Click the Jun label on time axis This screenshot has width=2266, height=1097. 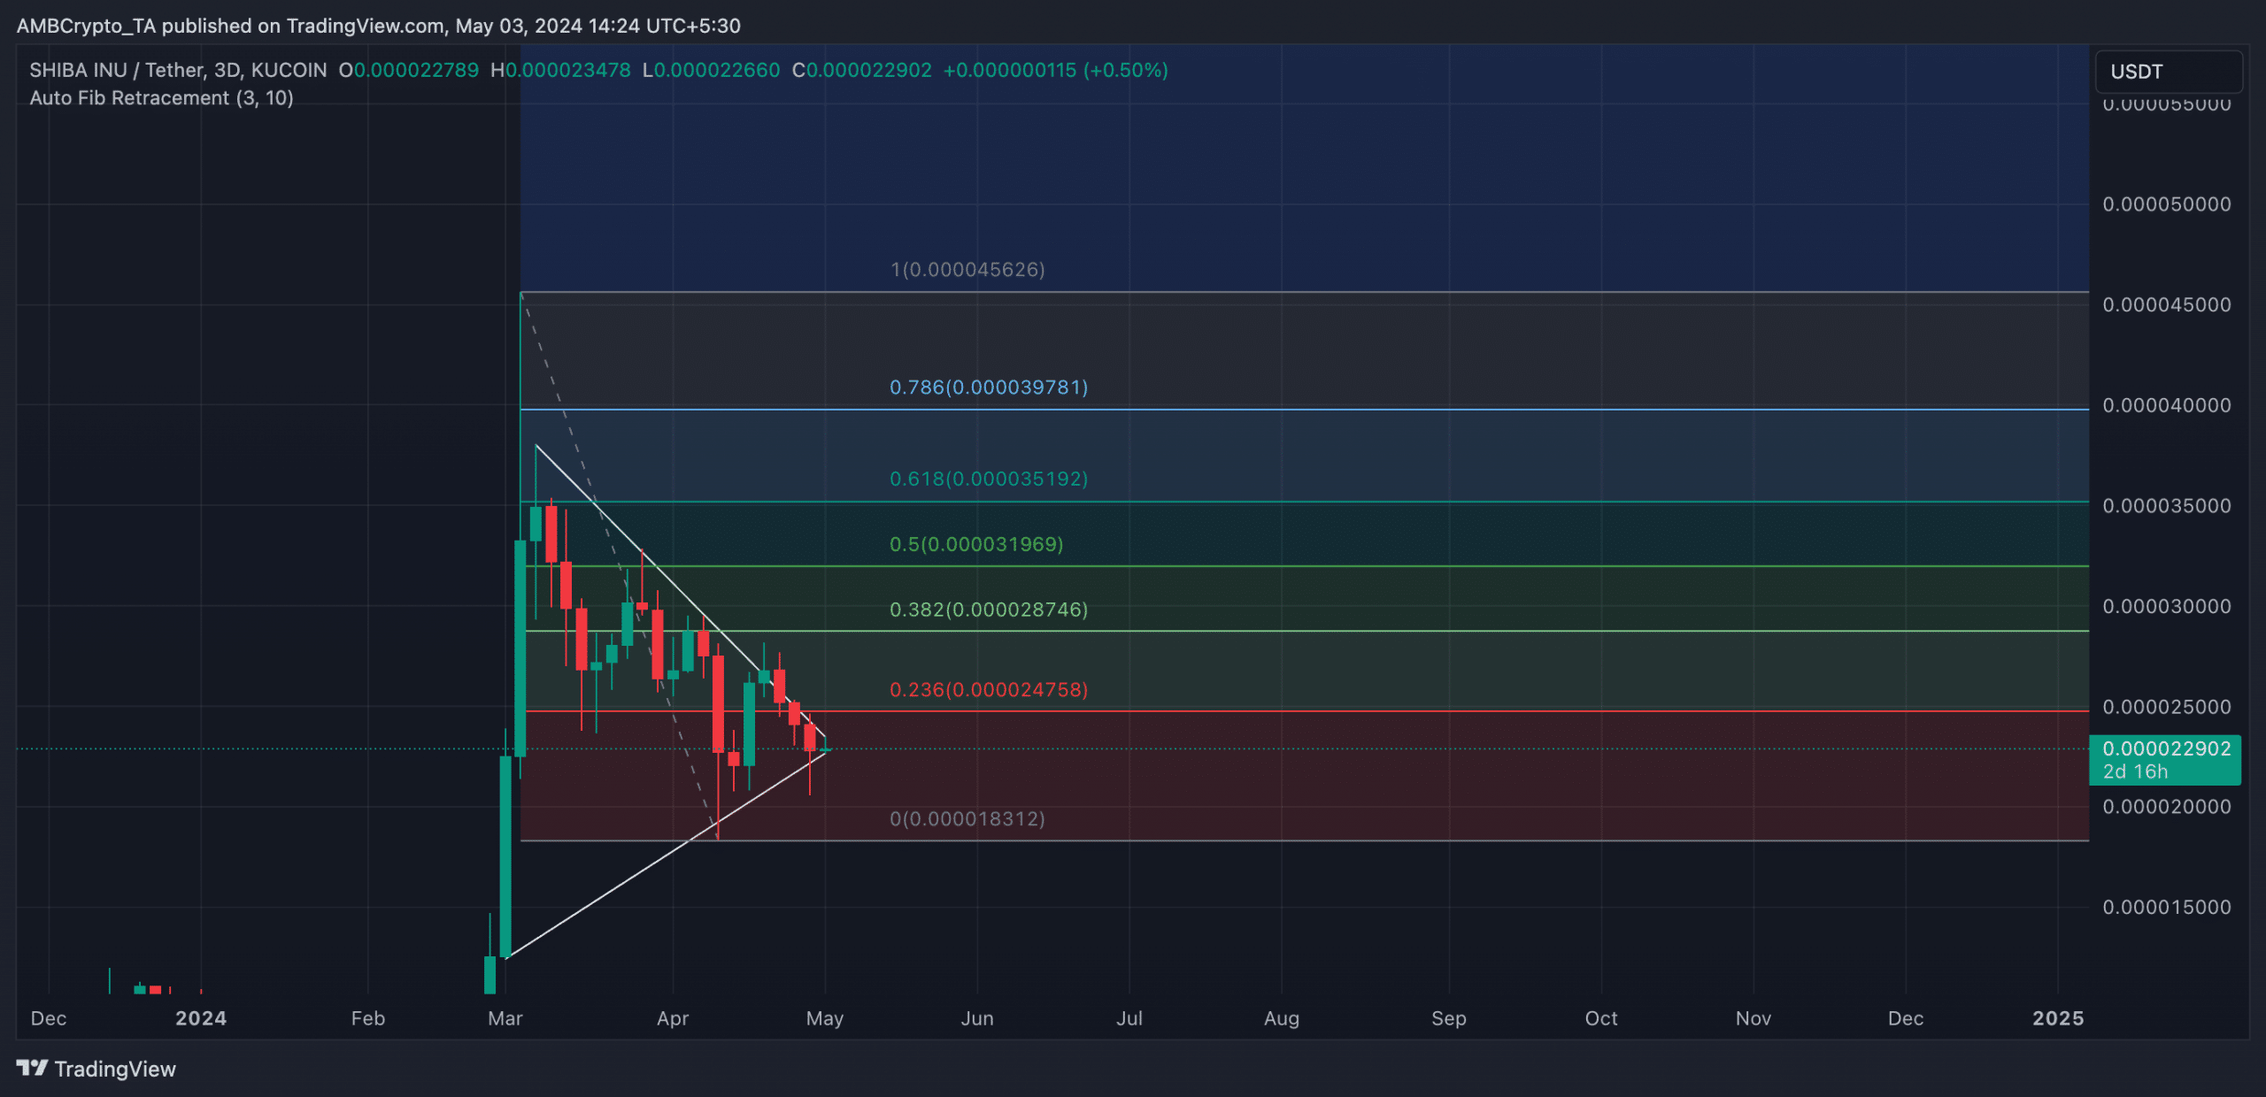(x=977, y=1018)
